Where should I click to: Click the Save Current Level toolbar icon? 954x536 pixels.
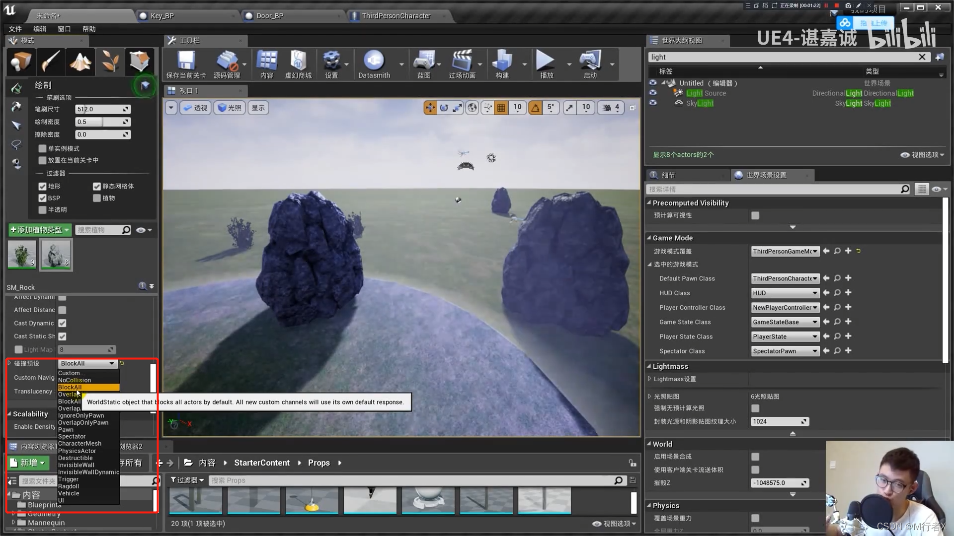pos(186,61)
